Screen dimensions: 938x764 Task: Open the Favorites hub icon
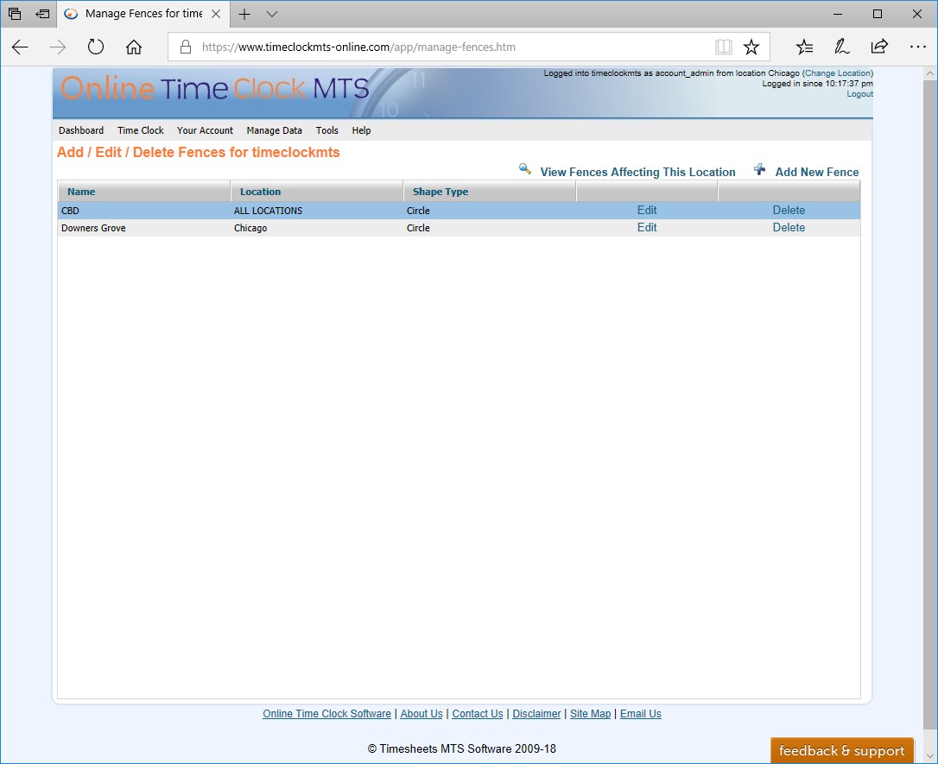tap(805, 47)
